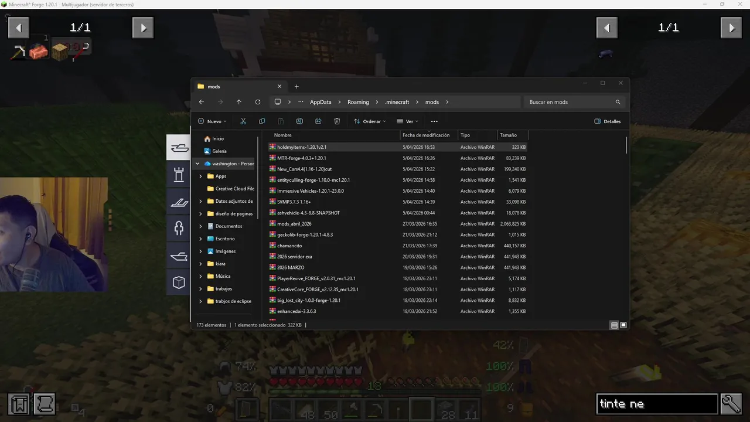The image size is (750, 422).
Task: Click AppData in the address breadcrumb
Action: coord(321,102)
